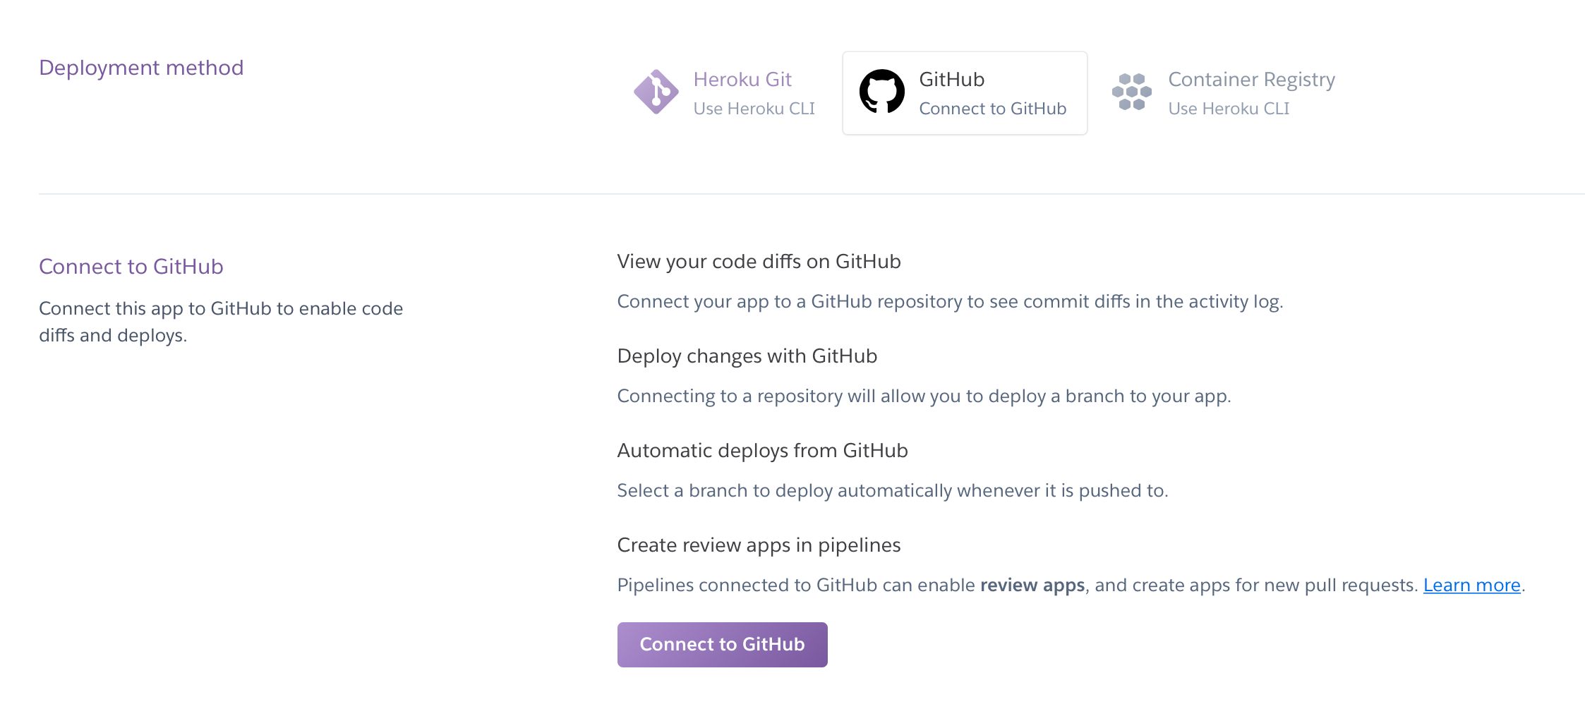Screen dimensions: 1585x721
Task: Click the Use Heroku CLI label under Container Registry
Action: click(x=1229, y=108)
